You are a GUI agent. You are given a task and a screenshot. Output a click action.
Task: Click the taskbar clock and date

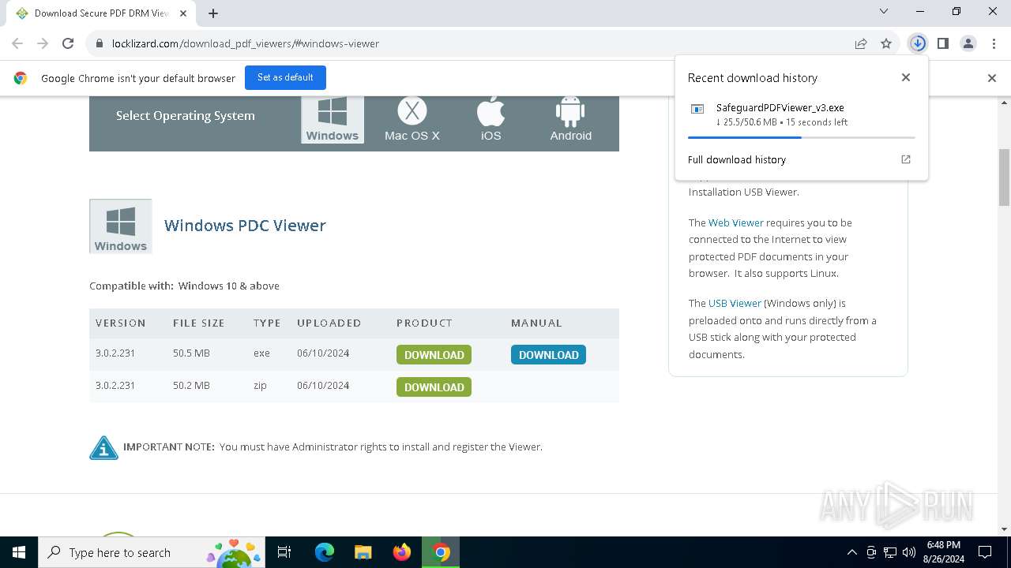(942, 552)
